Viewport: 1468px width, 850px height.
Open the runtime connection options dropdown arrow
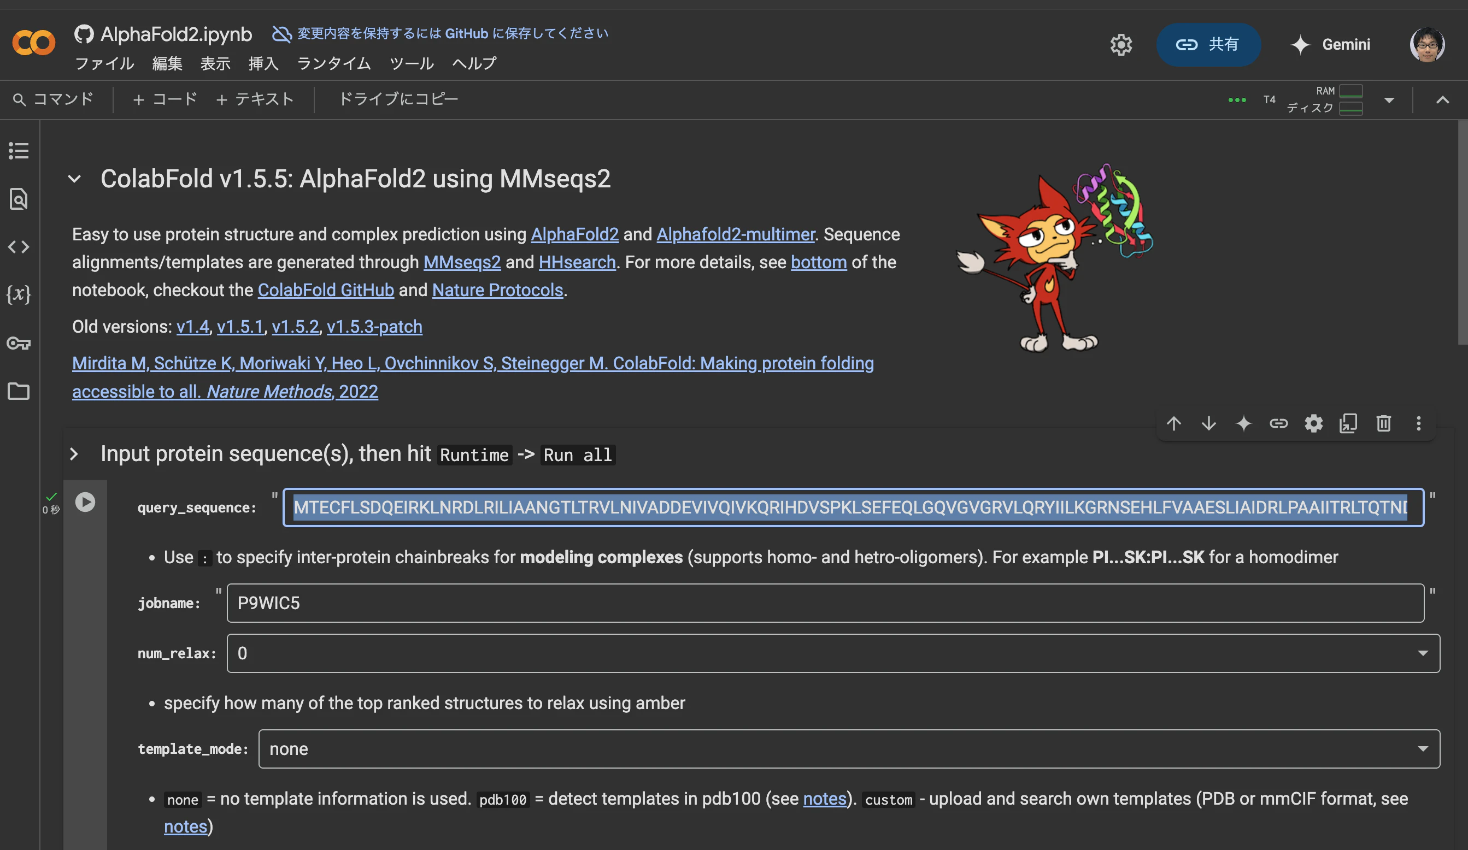tap(1389, 100)
